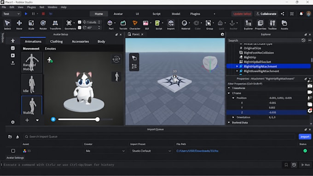Open the Clothing tab in Avatar Setup
Viewport: 313px width, 176px height.
56,41
